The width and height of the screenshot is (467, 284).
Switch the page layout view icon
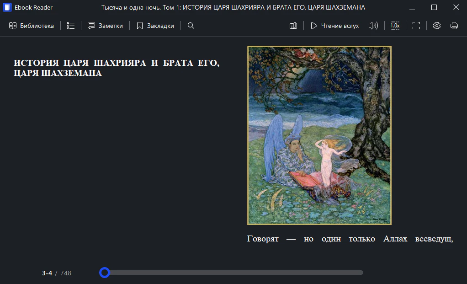[293, 26]
